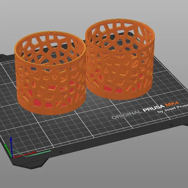Viewport: 188px width, 188px height.
Task: Select the right orange voronoi cylinder model
Action: click(x=120, y=60)
